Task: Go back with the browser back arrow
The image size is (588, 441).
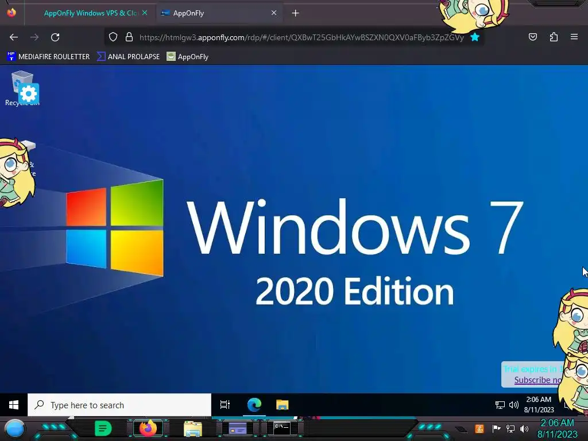Action: pyautogui.click(x=14, y=37)
